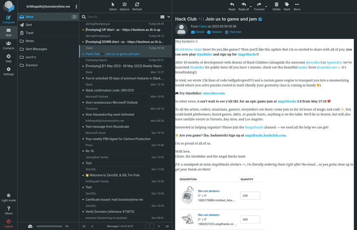The width and height of the screenshot is (357, 230).
Task: Open the sinerider.com link
Action: click(214, 93)
